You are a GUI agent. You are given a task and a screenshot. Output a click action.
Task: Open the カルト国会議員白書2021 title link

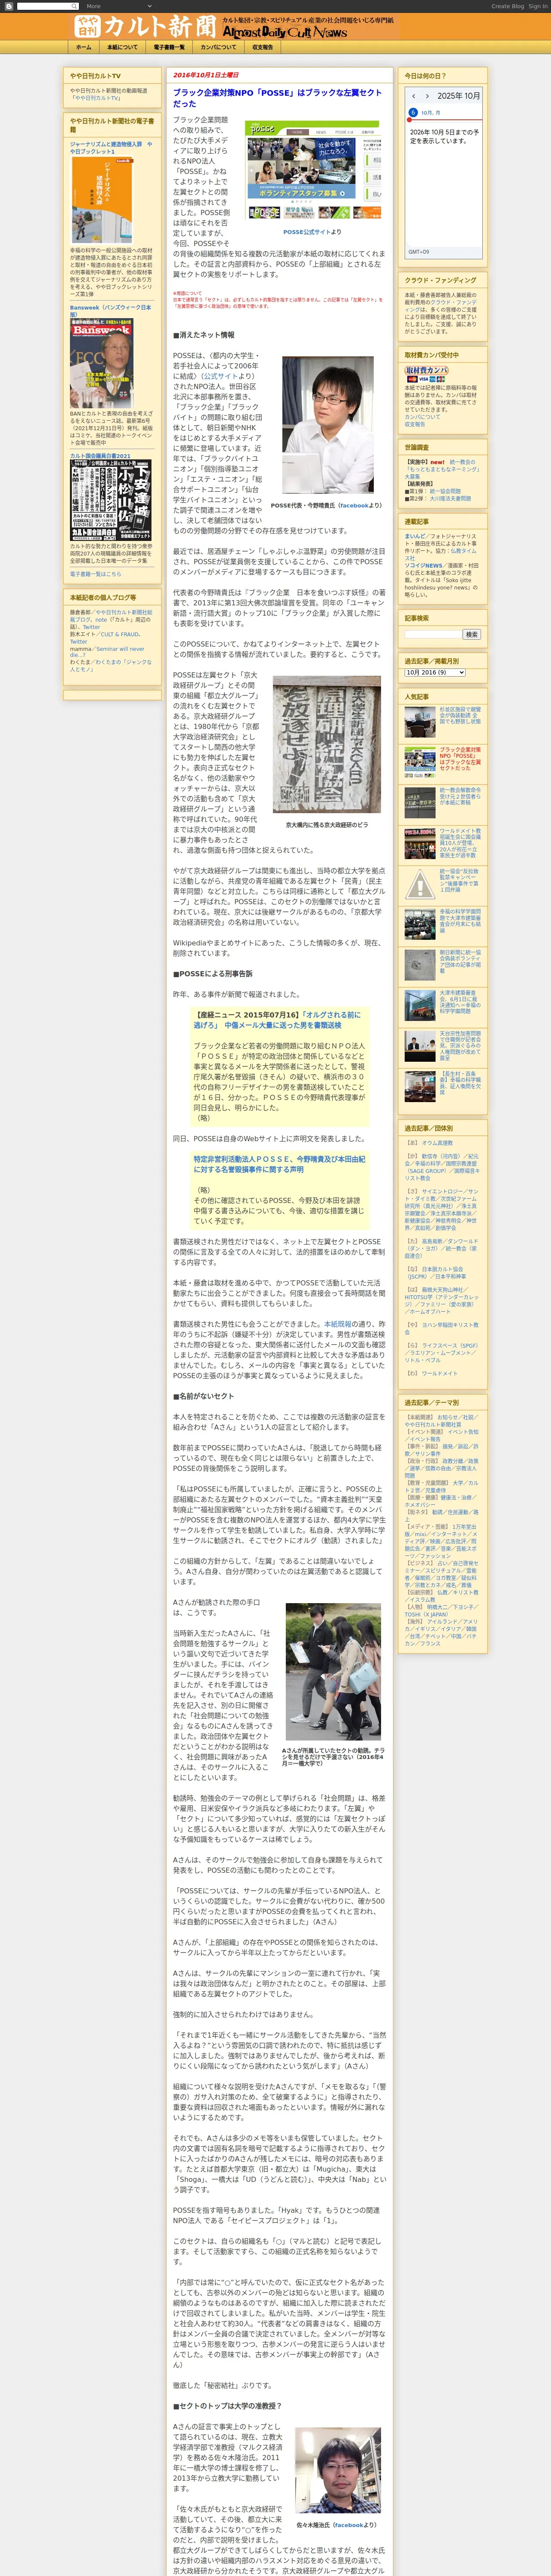100,456
